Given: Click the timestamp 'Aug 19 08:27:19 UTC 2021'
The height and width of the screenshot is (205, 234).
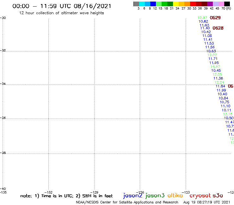Looking at the screenshot, I should tap(206, 202).
